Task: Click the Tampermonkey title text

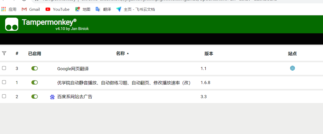Action: [x=49, y=22]
